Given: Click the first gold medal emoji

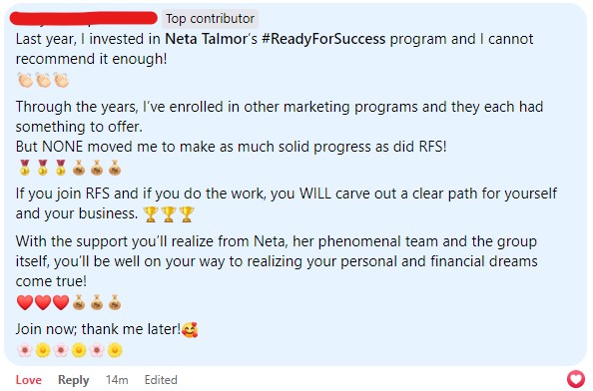Looking at the screenshot, I should tap(25, 168).
